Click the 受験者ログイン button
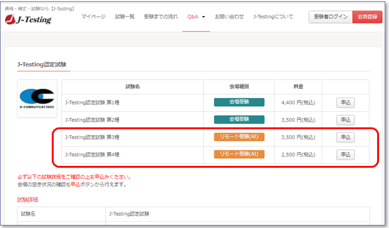 tap(330, 17)
